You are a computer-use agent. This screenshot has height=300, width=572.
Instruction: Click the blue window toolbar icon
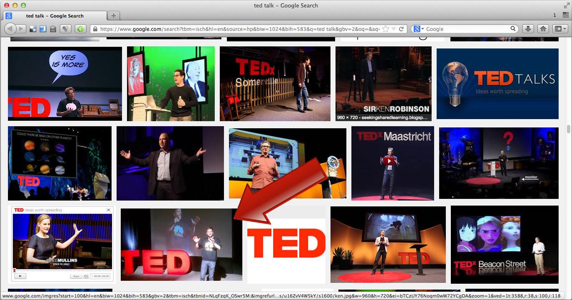[x=43, y=29]
